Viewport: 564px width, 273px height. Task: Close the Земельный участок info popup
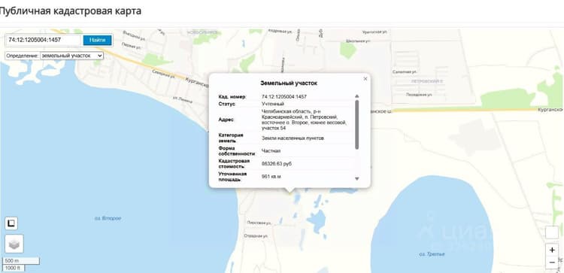click(x=365, y=79)
